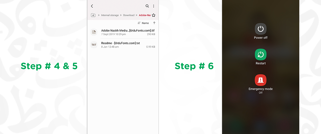Tap the red Emergency mode icon
Viewport: 321px width, 134px height.
260,80
